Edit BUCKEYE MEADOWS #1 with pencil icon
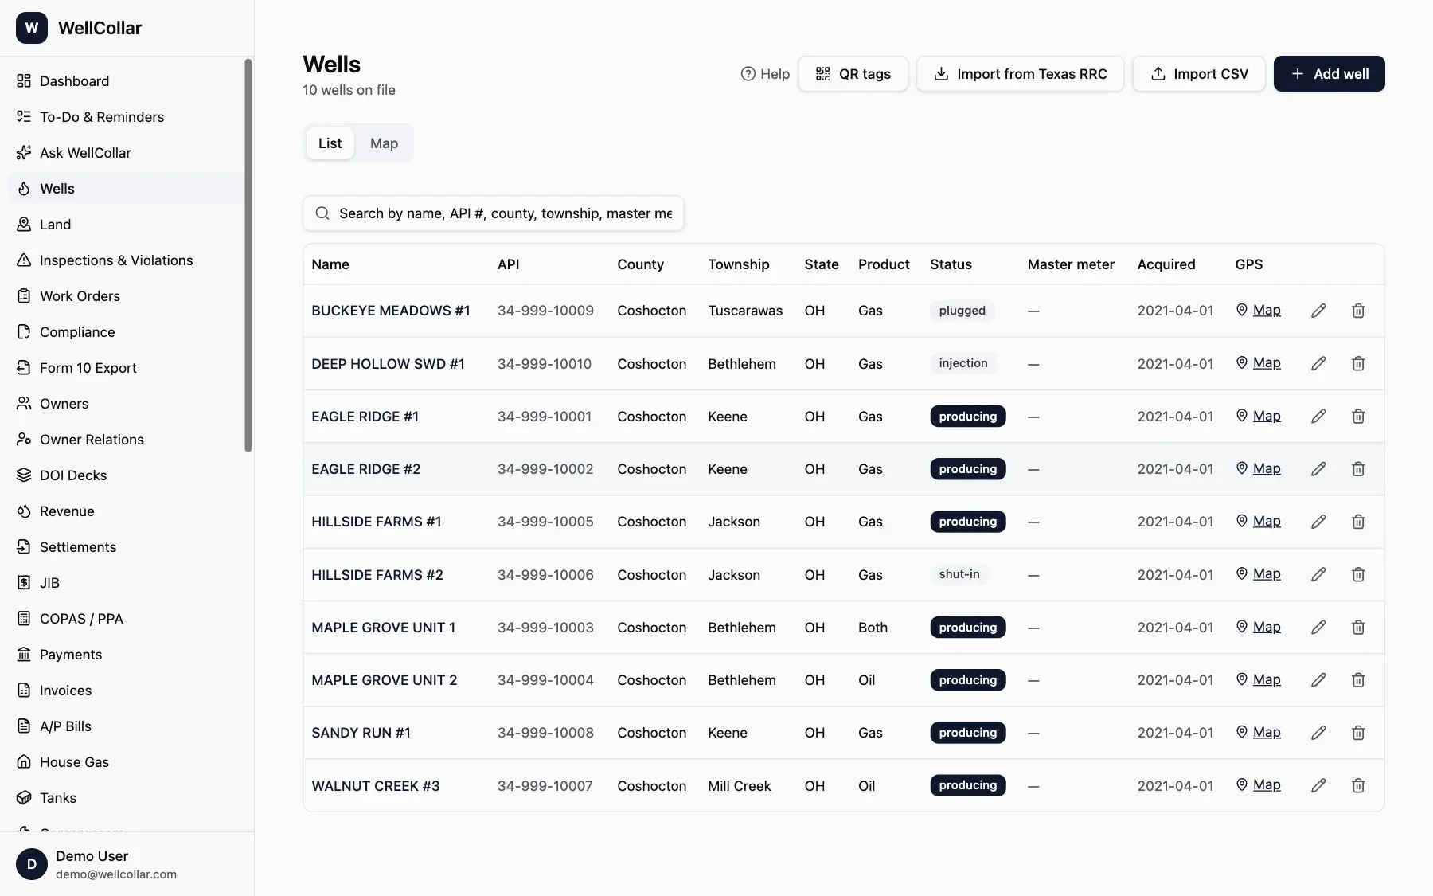Screen dimensions: 1433x896 point(1318,311)
